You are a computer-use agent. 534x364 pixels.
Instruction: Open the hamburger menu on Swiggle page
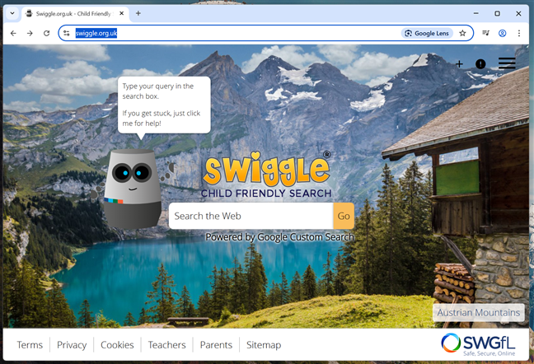pyautogui.click(x=507, y=63)
